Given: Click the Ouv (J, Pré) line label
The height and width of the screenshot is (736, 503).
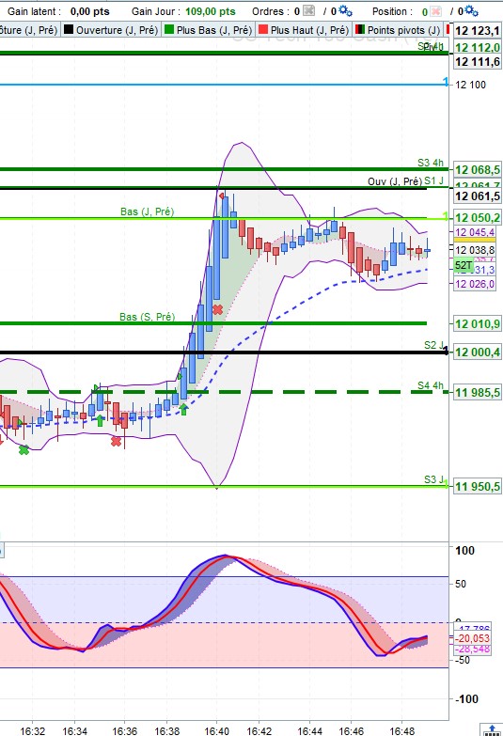Looking at the screenshot, I should (x=395, y=181).
